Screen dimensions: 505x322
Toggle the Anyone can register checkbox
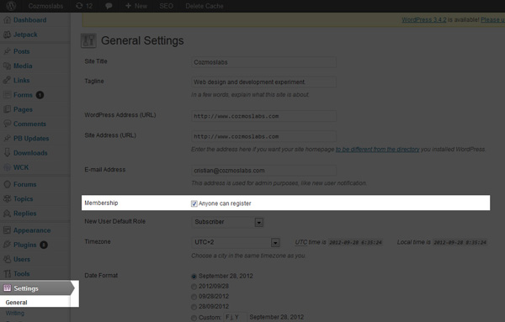pyautogui.click(x=194, y=203)
